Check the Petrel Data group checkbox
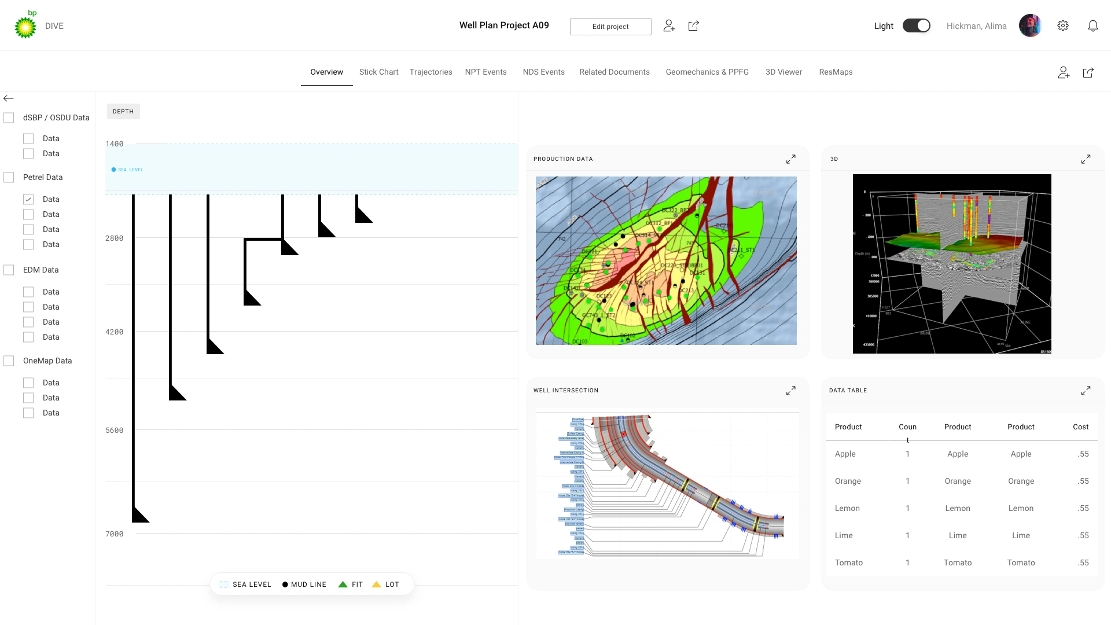Image resolution: width=1111 pixels, height=625 pixels. click(9, 178)
